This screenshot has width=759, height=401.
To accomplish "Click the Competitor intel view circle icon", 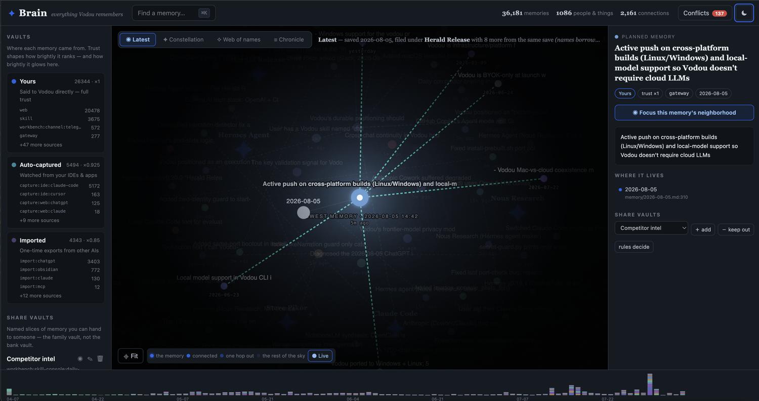I will pos(80,359).
